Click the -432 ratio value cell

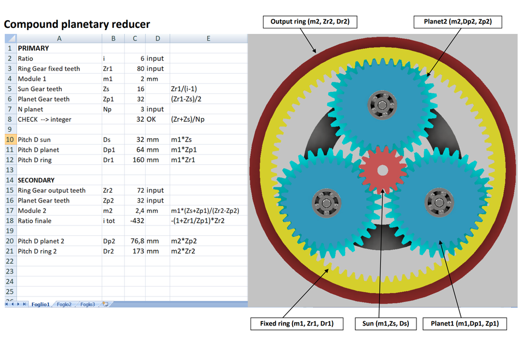pos(135,221)
